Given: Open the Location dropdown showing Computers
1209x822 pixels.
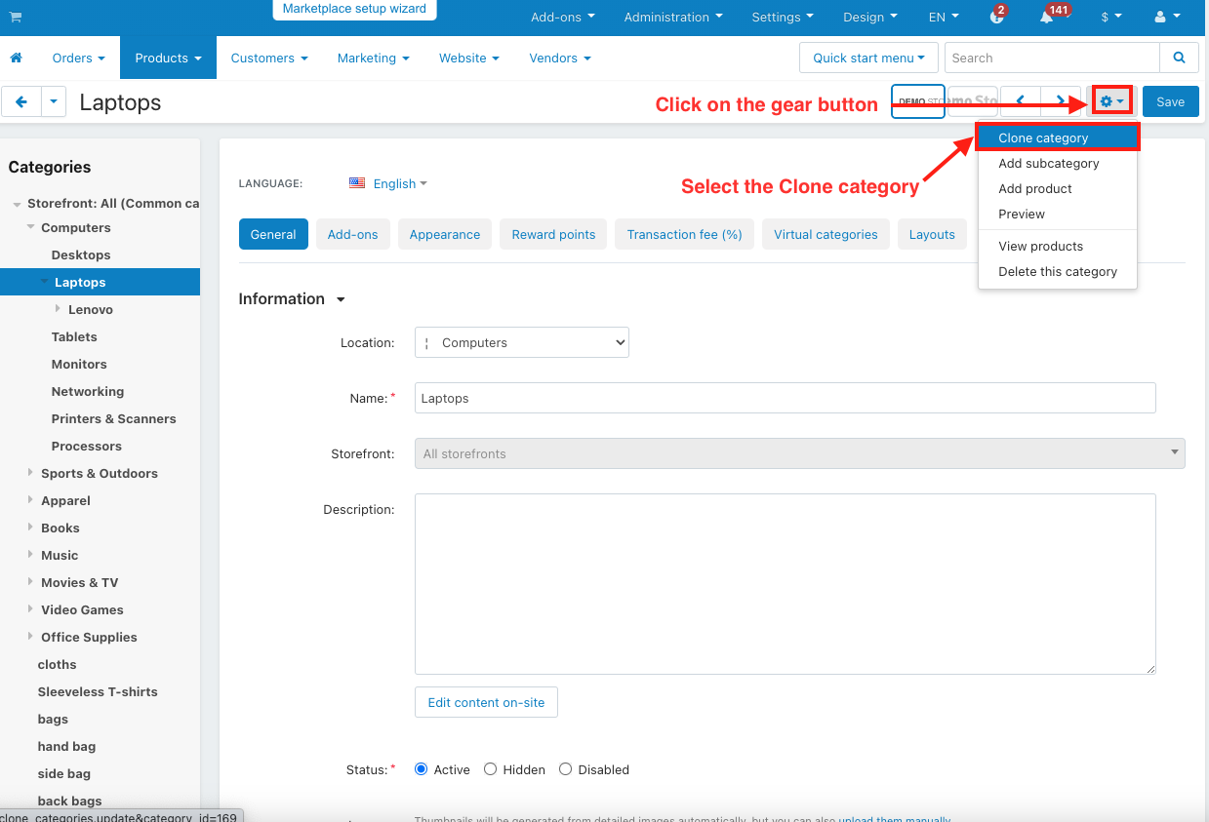Looking at the screenshot, I should (522, 342).
